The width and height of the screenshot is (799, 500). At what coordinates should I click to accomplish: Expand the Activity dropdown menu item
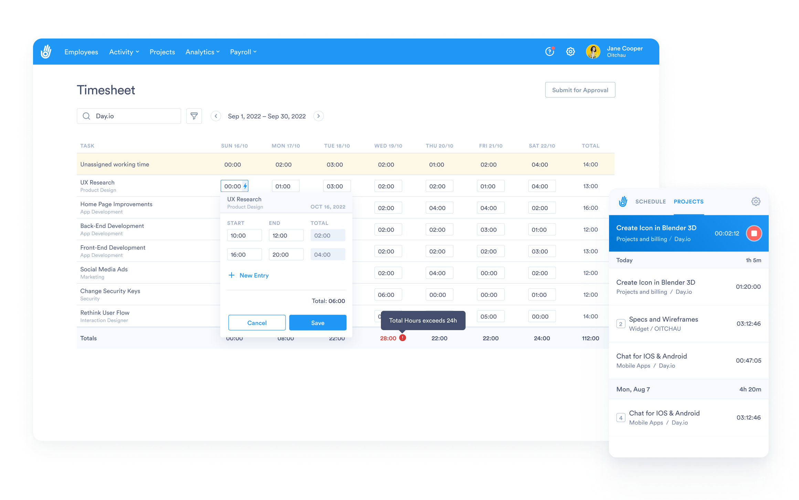click(x=124, y=51)
